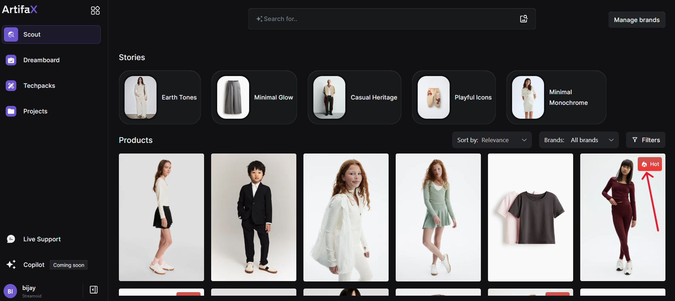This screenshot has height=301, width=675.
Task: Open Techpacks from the sidebar
Action: pyautogui.click(x=39, y=86)
